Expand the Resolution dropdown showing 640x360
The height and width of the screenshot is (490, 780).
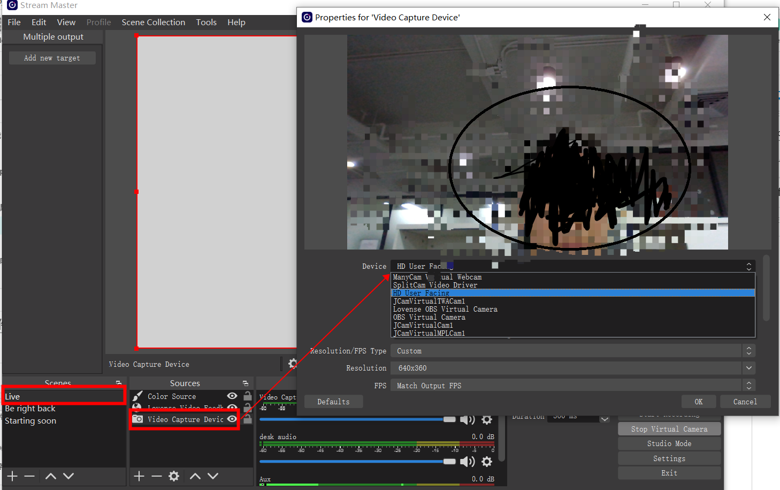tap(748, 368)
